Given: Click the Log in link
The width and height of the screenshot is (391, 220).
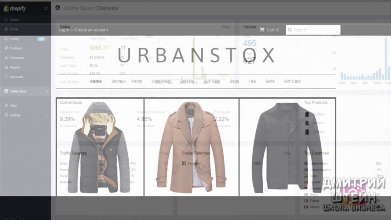Looking at the screenshot, I should pyautogui.click(x=64, y=30).
